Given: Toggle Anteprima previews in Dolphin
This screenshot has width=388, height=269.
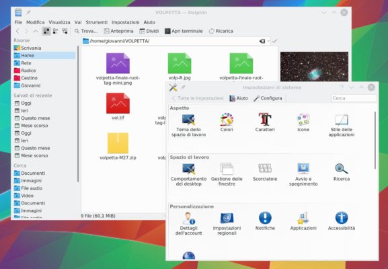Looking at the screenshot, I should tap(118, 31).
